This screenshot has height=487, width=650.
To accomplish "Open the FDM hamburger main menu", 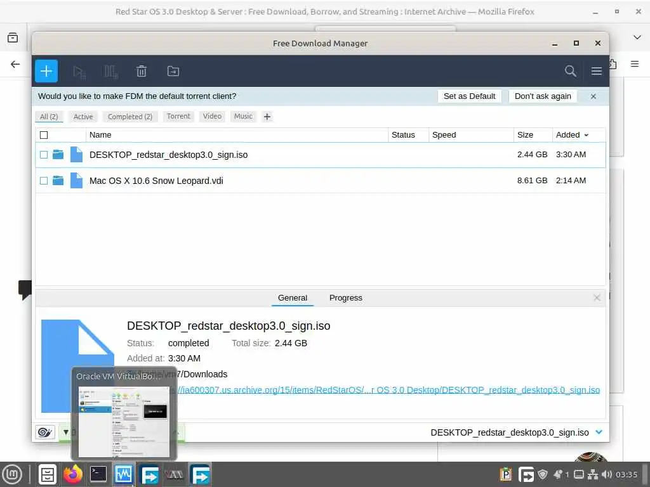I will pyautogui.click(x=597, y=71).
